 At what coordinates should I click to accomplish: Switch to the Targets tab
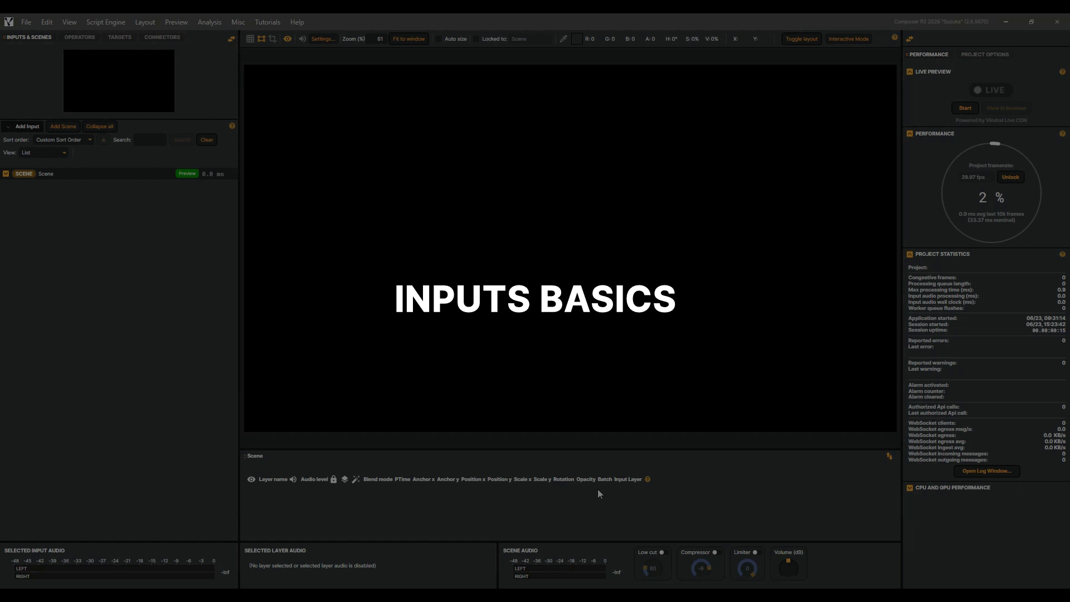[x=120, y=37]
